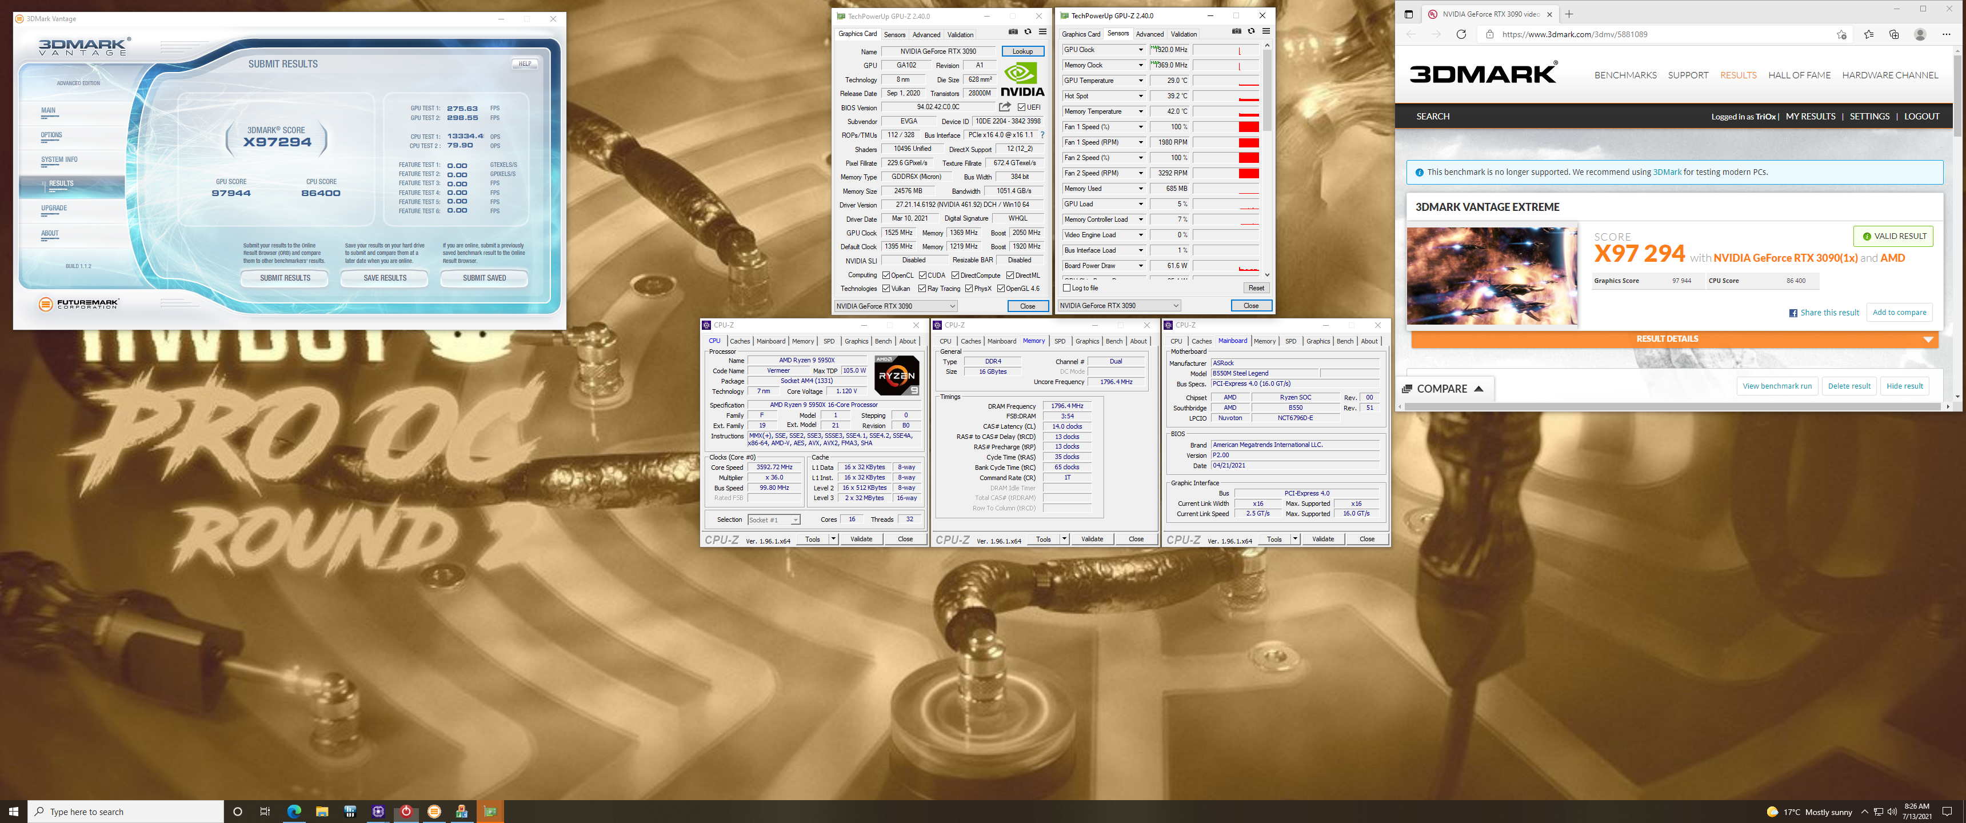
Task: Open CPU-Z icon on taskbar
Action: 378,812
